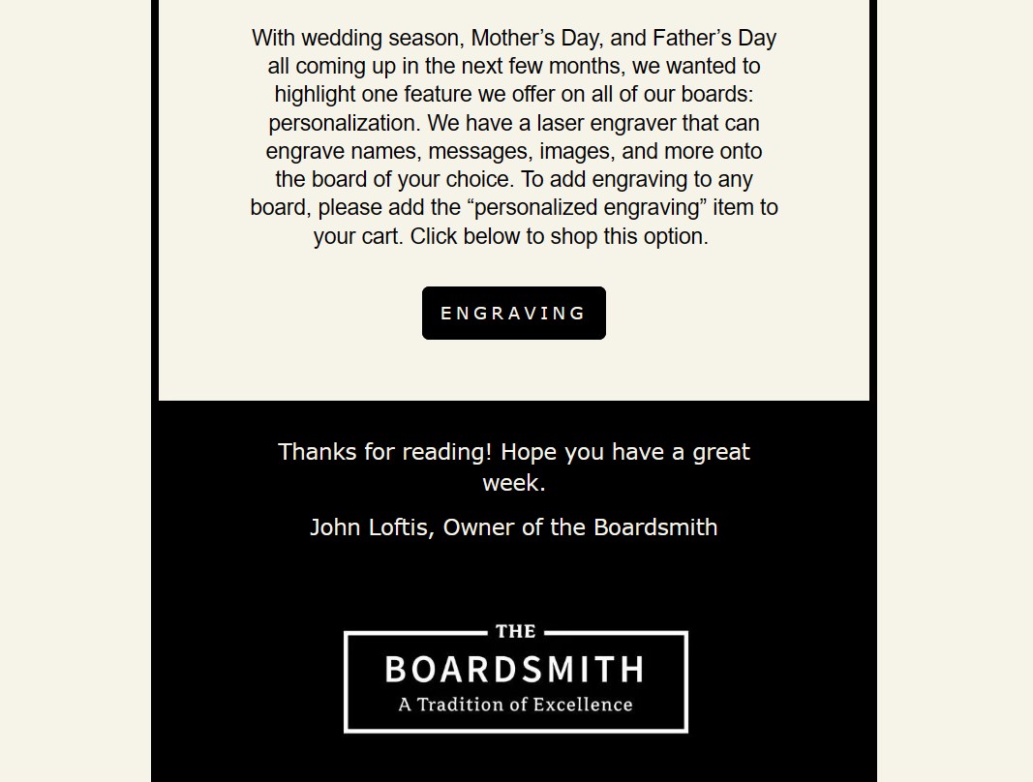Select the logo area in the black footer

pos(515,678)
